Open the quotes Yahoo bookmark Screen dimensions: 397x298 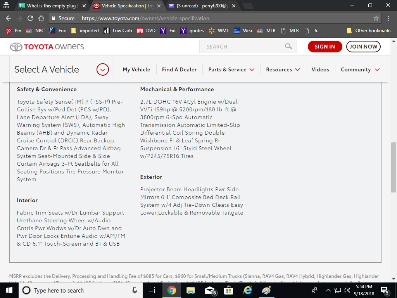192,31
